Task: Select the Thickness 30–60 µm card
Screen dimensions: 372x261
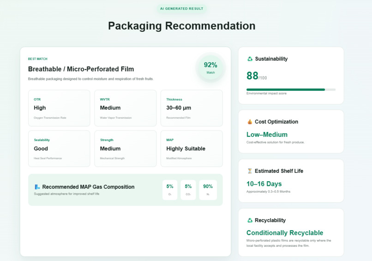Action: click(x=192, y=108)
